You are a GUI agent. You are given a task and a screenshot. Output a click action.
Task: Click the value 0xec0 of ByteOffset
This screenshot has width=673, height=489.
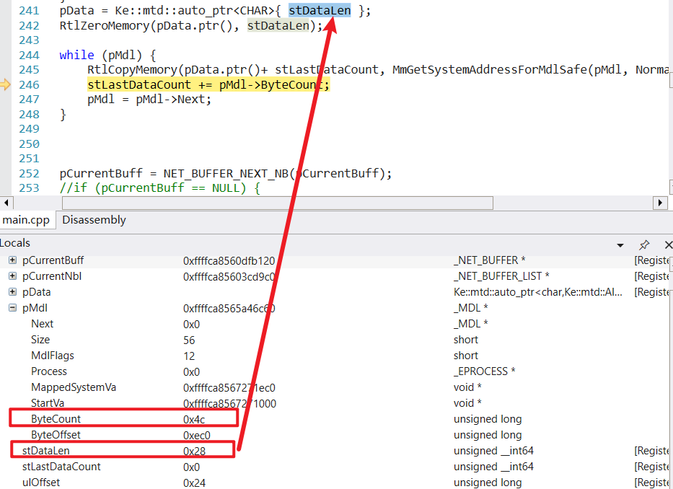pos(197,436)
